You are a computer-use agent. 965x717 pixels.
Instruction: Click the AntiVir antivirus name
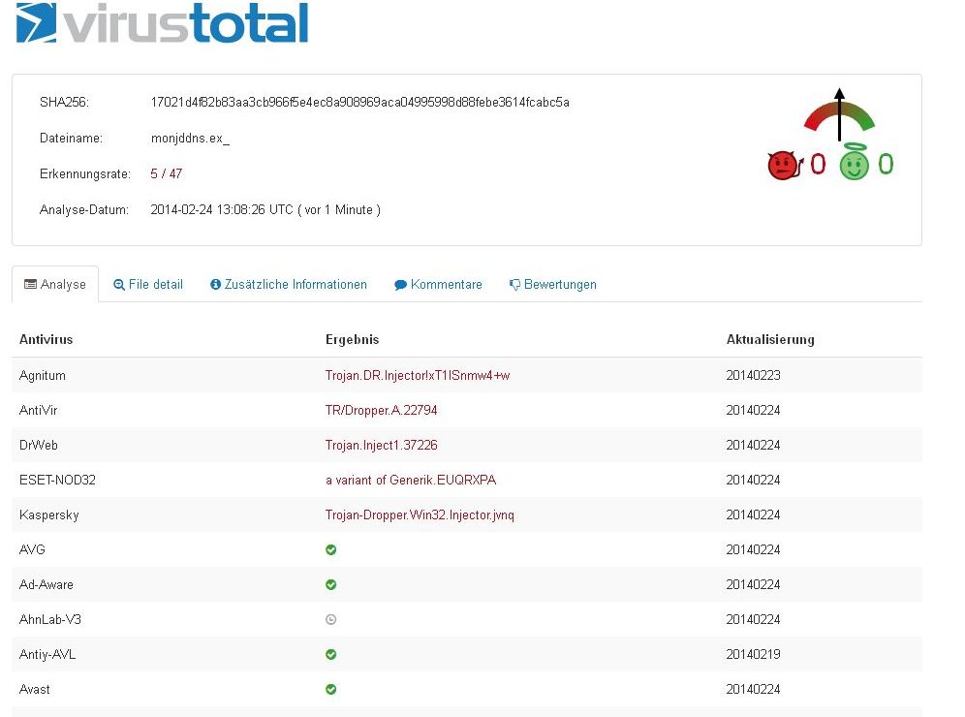tap(38, 410)
